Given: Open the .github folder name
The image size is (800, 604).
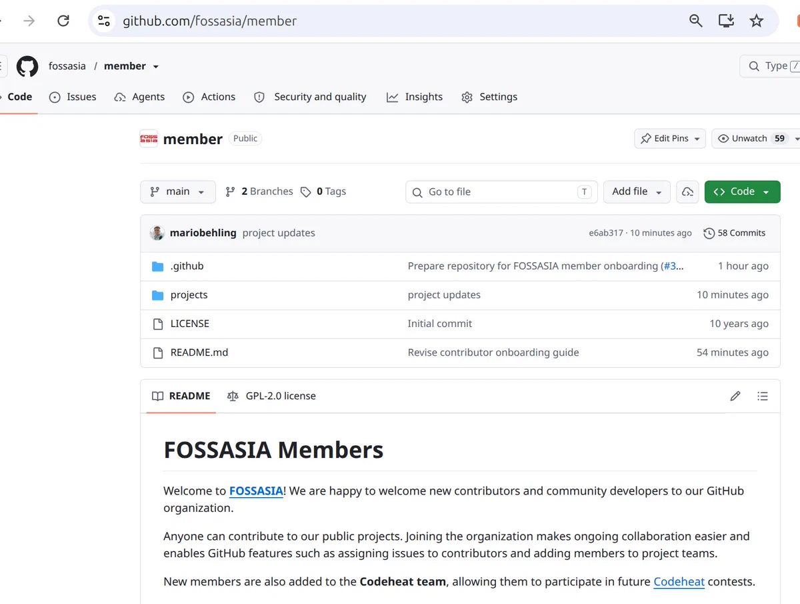Looking at the screenshot, I should coord(187,266).
